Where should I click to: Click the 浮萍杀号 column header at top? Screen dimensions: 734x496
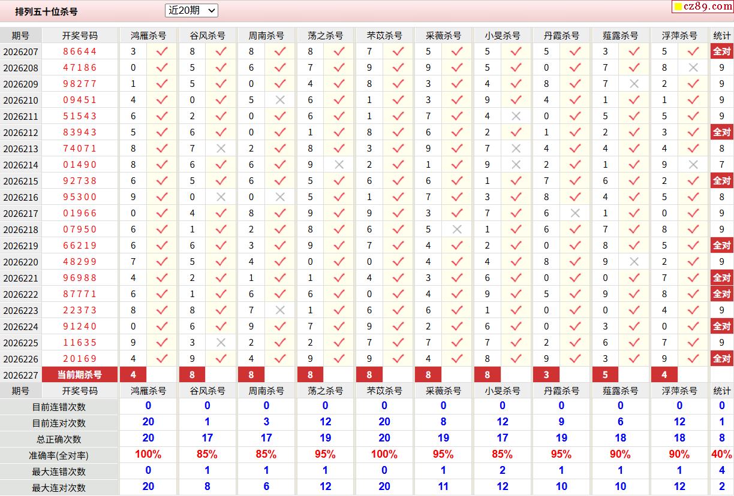click(680, 35)
